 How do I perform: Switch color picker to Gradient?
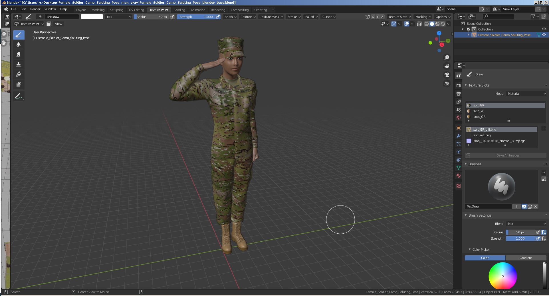(526, 258)
